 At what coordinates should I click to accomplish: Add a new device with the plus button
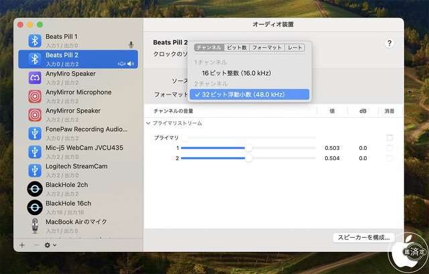point(22,245)
